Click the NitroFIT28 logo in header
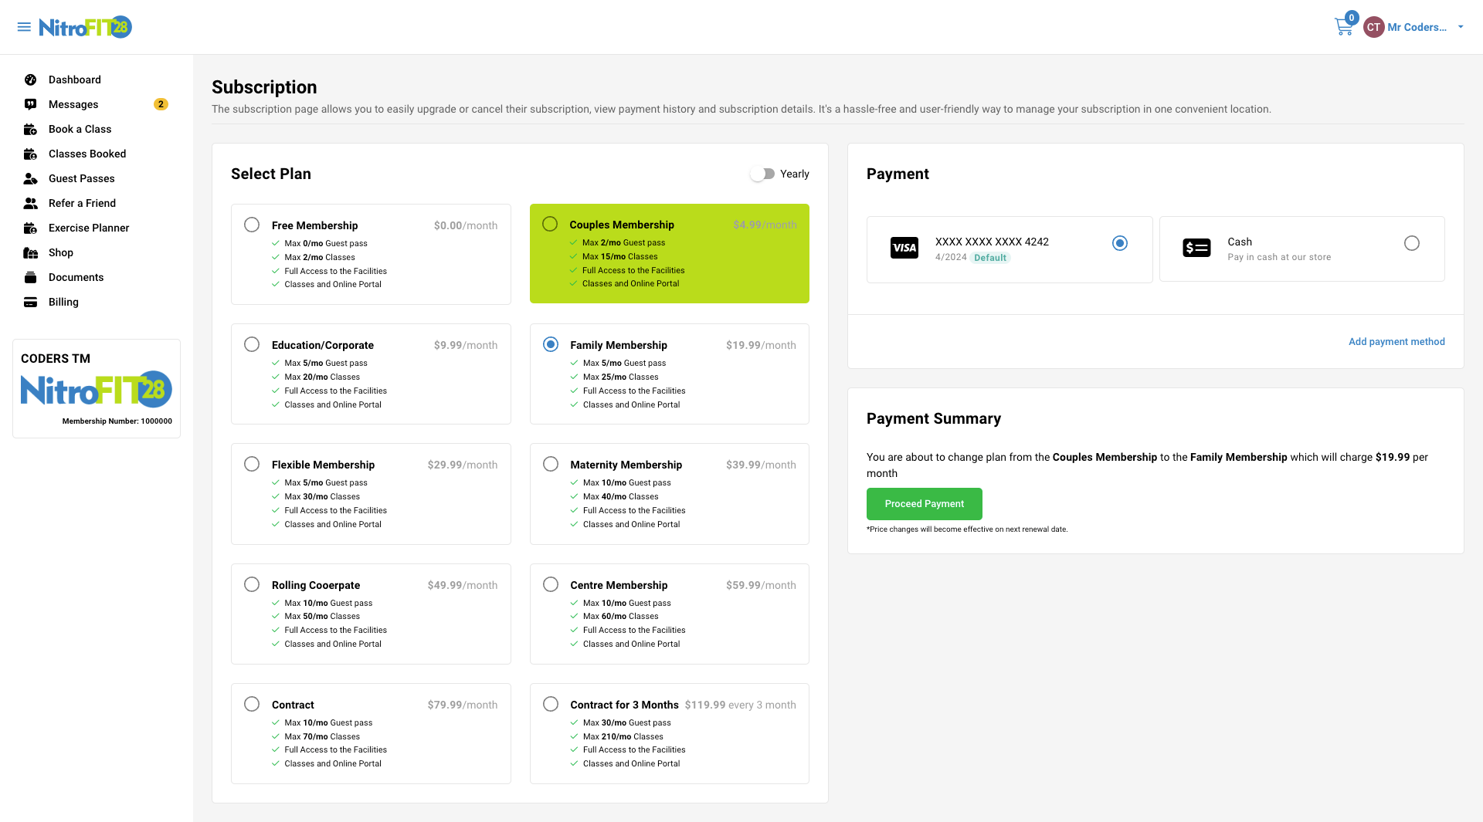1483x822 pixels. 86,27
